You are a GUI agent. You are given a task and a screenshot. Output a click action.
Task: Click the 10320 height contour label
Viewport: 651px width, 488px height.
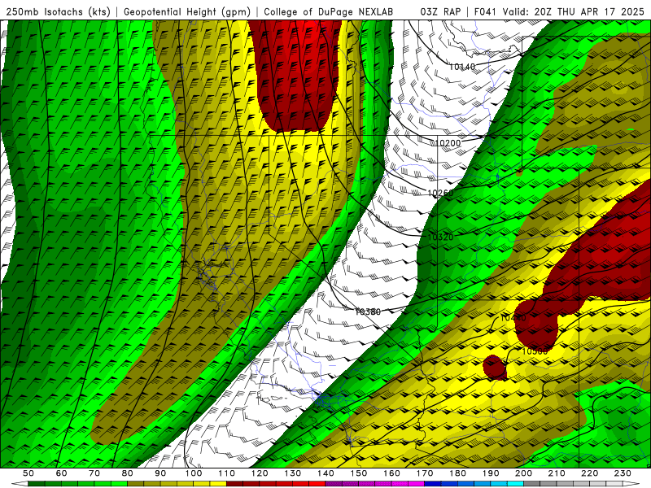point(440,237)
